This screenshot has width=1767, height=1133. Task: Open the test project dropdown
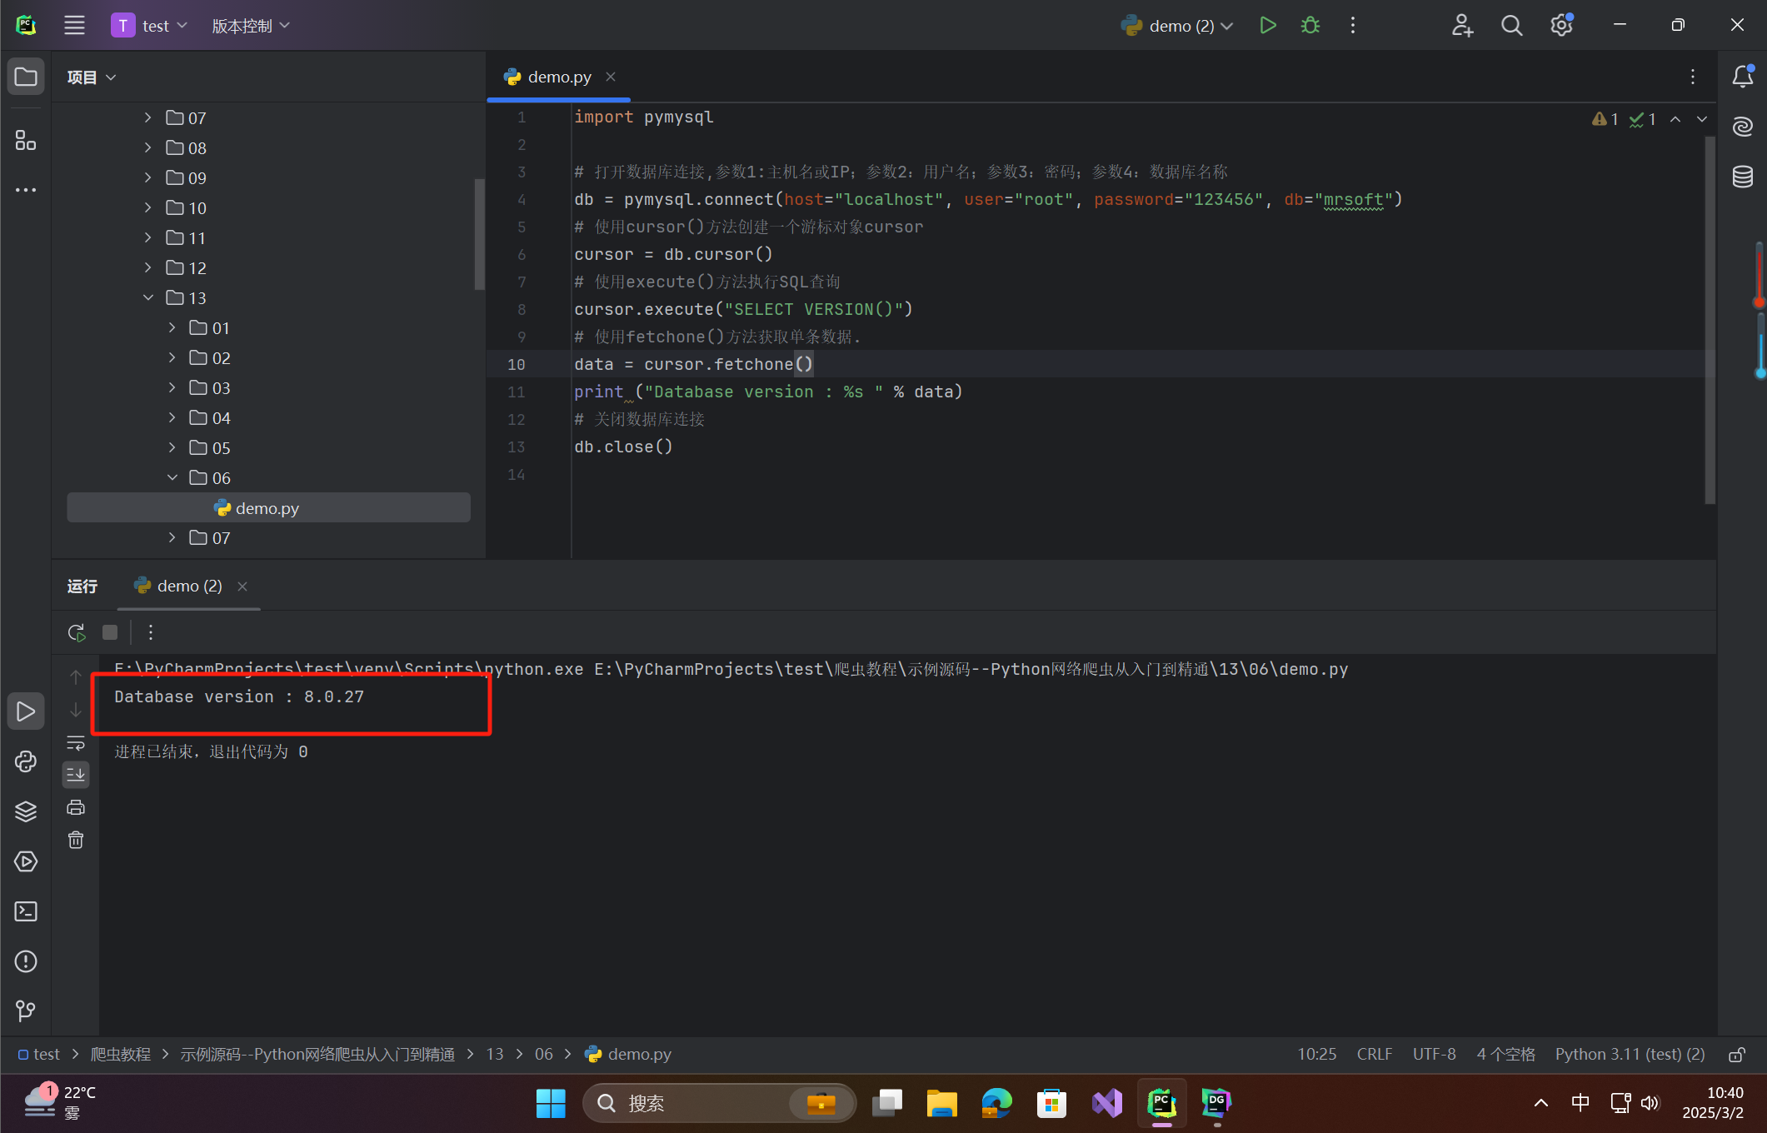click(x=150, y=26)
